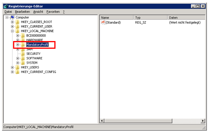The image size is (210, 134).
Task: Click the (Standard) string value icon
Action: click(x=103, y=22)
